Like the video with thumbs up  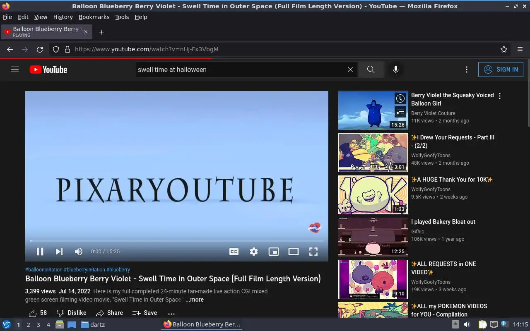click(x=38, y=313)
